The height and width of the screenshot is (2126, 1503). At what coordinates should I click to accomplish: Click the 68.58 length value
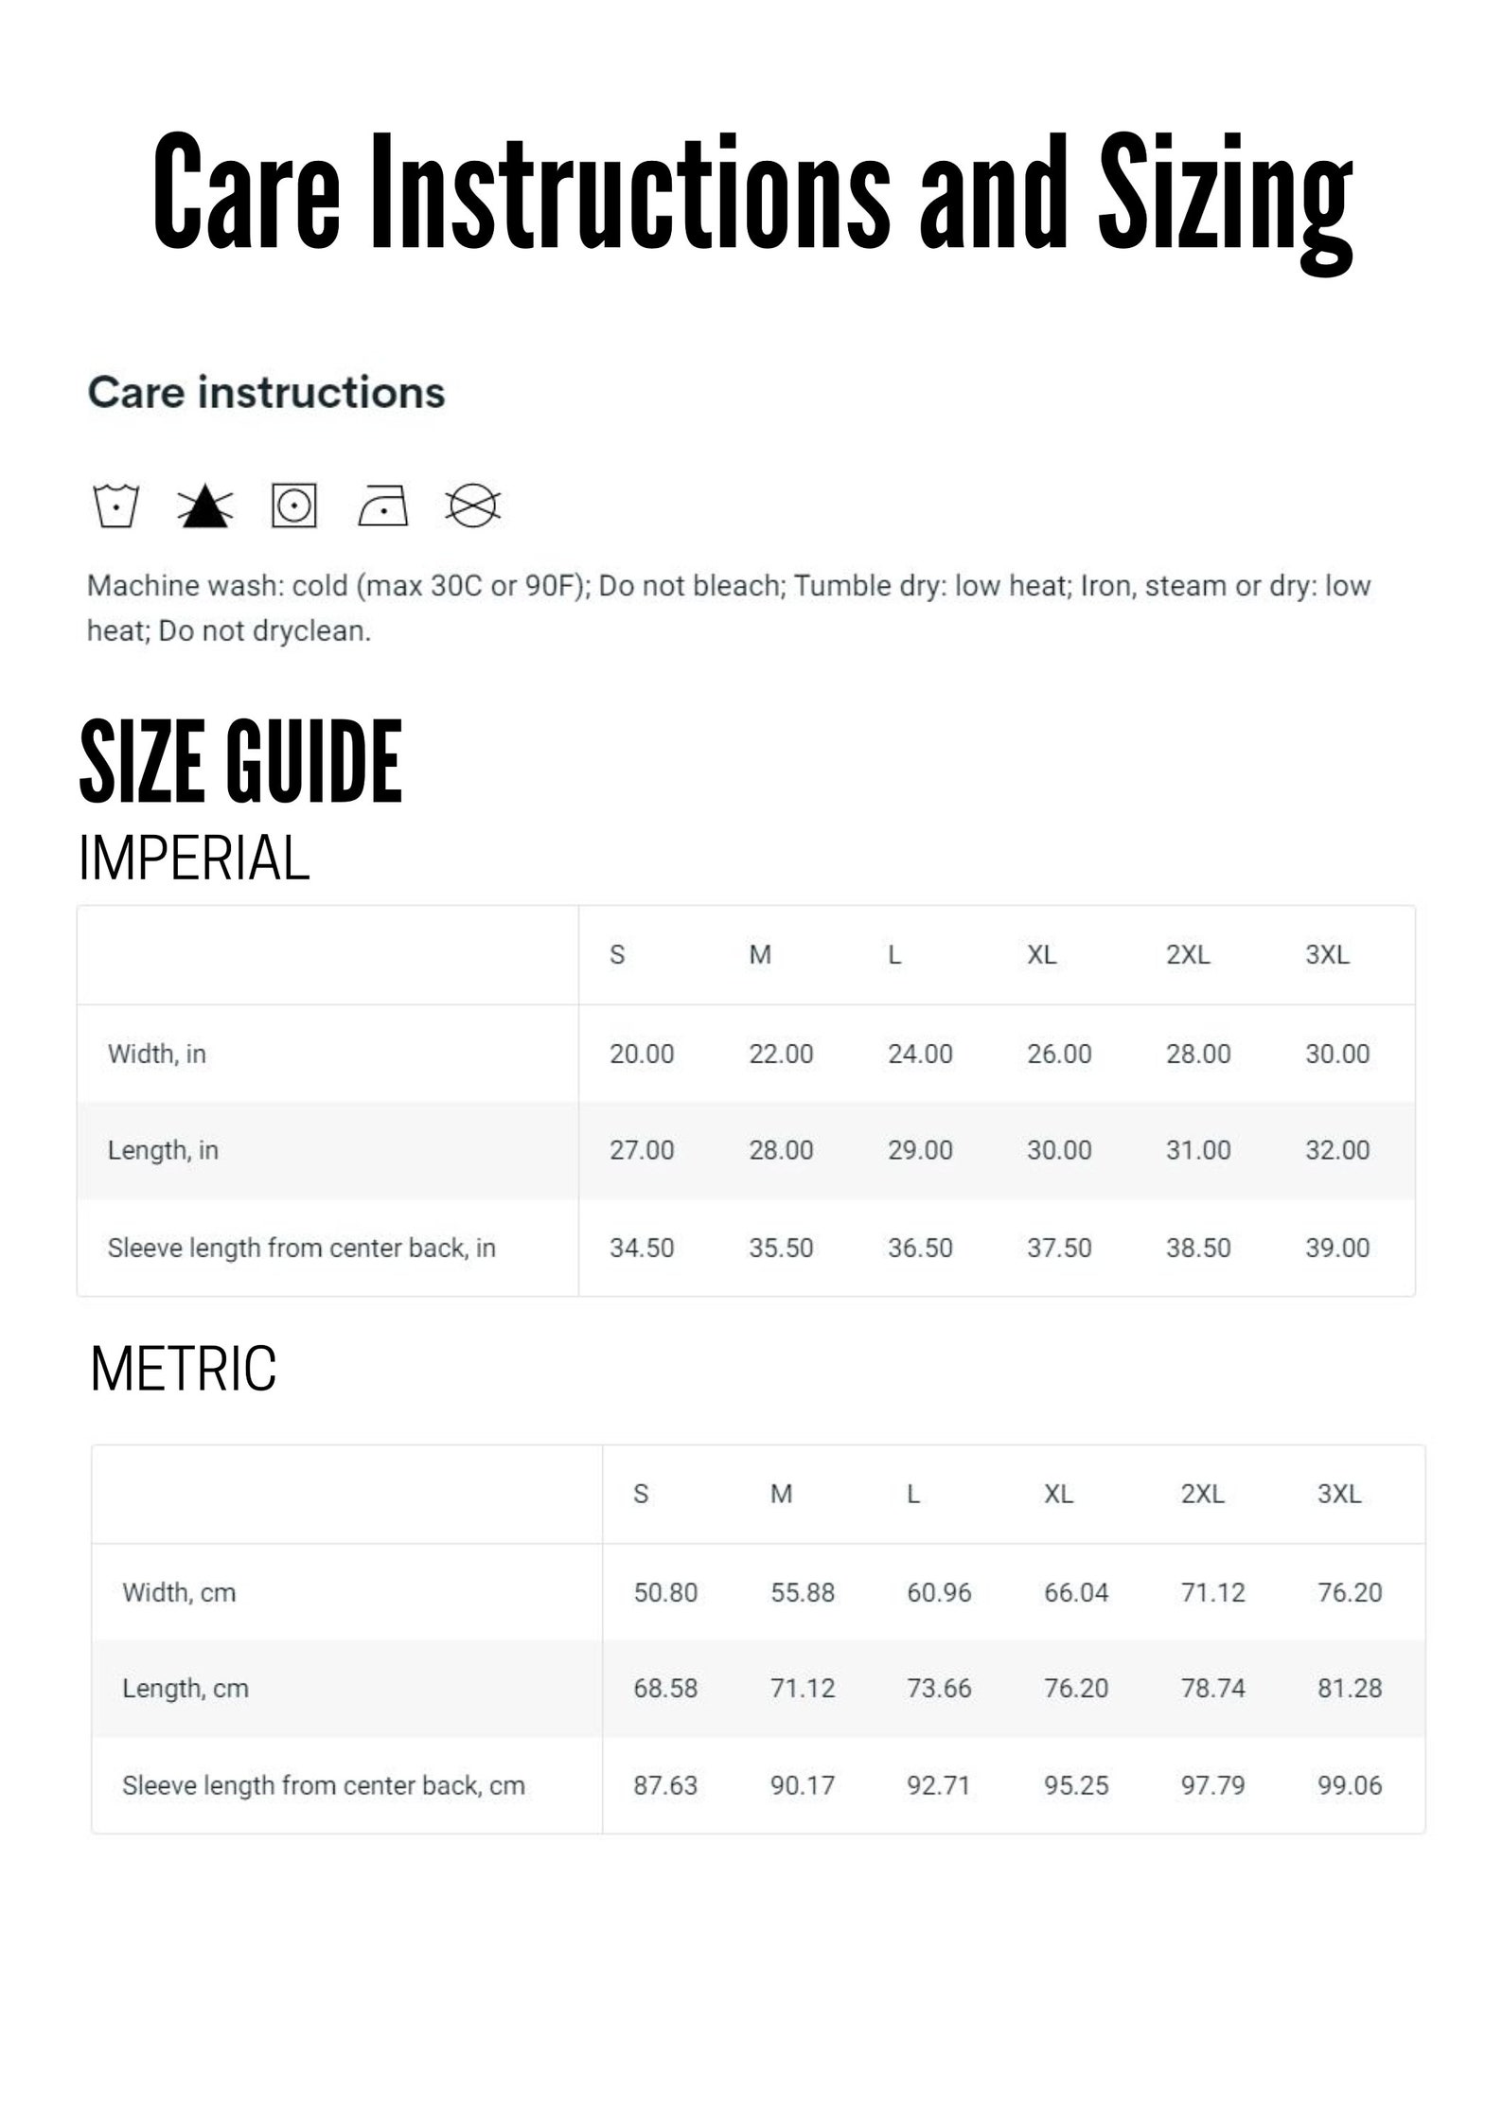pyautogui.click(x=665, y=1688)
